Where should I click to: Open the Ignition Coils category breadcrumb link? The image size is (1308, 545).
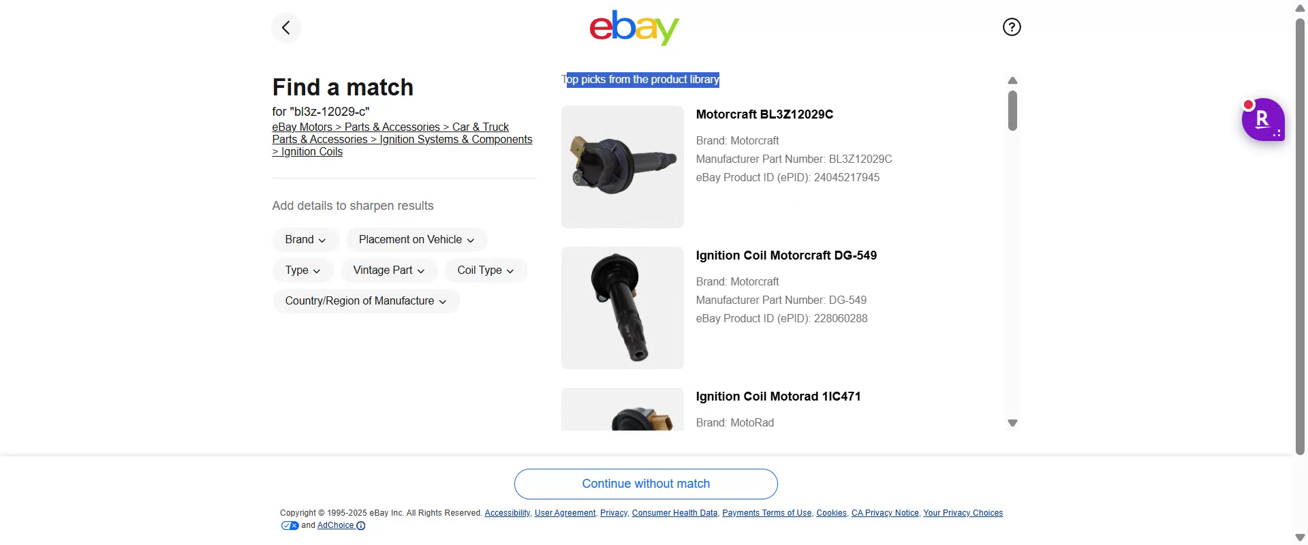point(311,152)
